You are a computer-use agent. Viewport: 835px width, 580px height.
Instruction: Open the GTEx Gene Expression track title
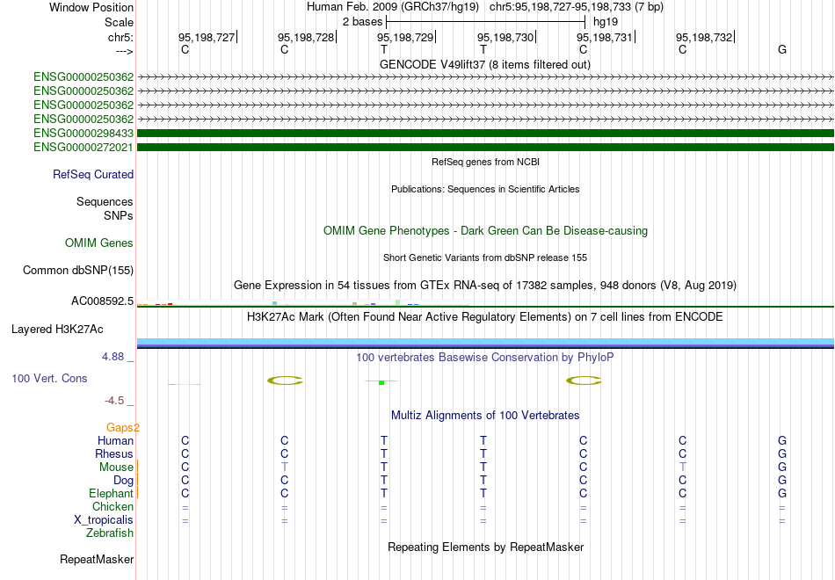485,285
